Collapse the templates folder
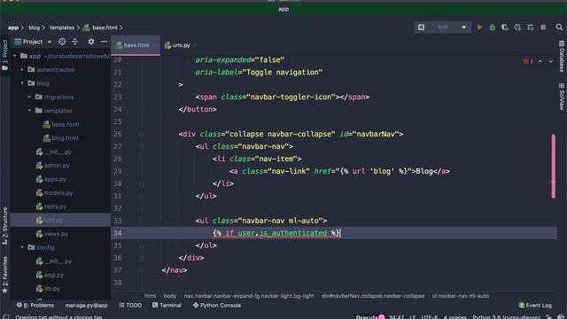Viewport: 567px width, 319px height. pos(29,111)
